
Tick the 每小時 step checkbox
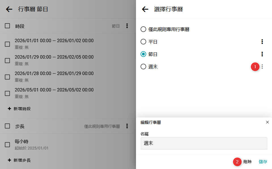pyautogui.click(x=8, y=145)
